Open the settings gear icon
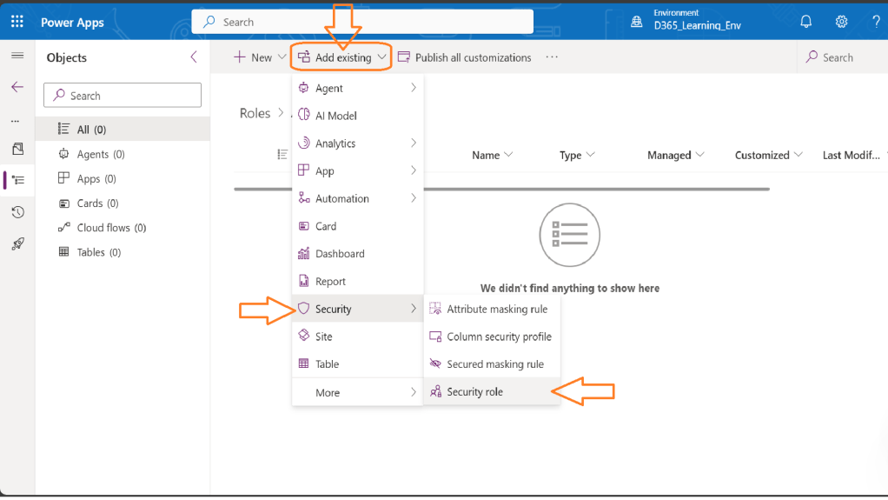 coord(841,22)
